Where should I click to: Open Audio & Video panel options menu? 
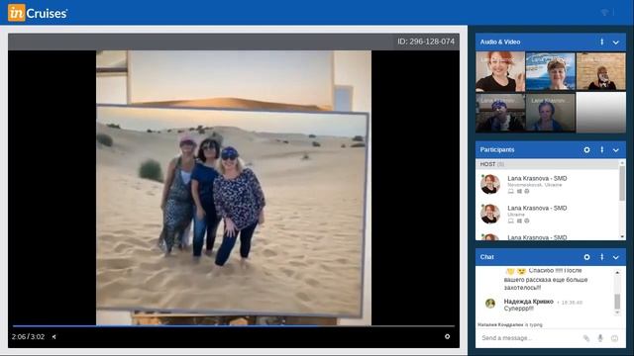(x=601, y=42)
